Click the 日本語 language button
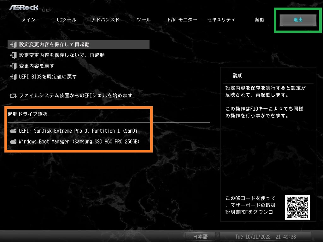The width and height of the screenshot is (323, 242). click(200, 236)
